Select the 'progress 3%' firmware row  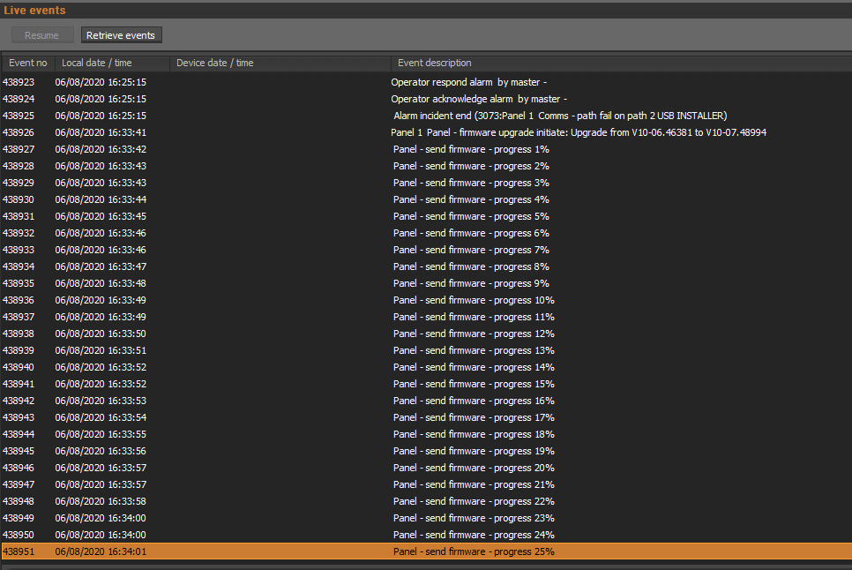click(x=426, y=184)
